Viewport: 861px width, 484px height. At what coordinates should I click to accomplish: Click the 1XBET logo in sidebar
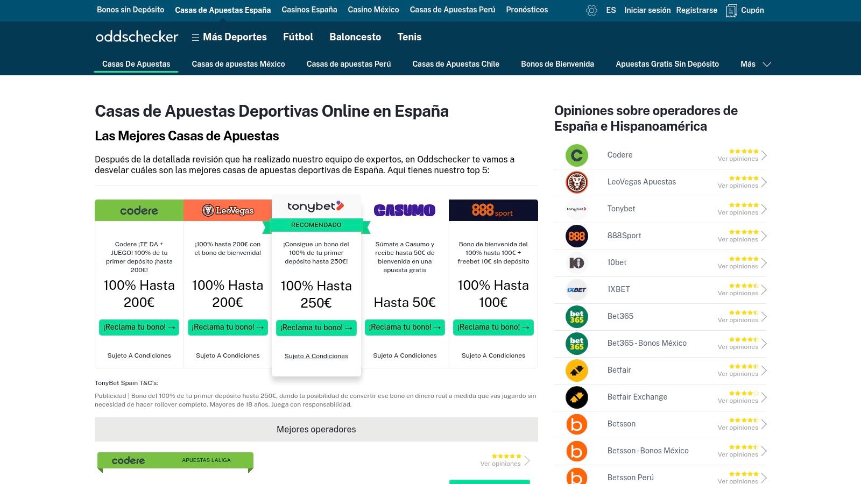576,290
